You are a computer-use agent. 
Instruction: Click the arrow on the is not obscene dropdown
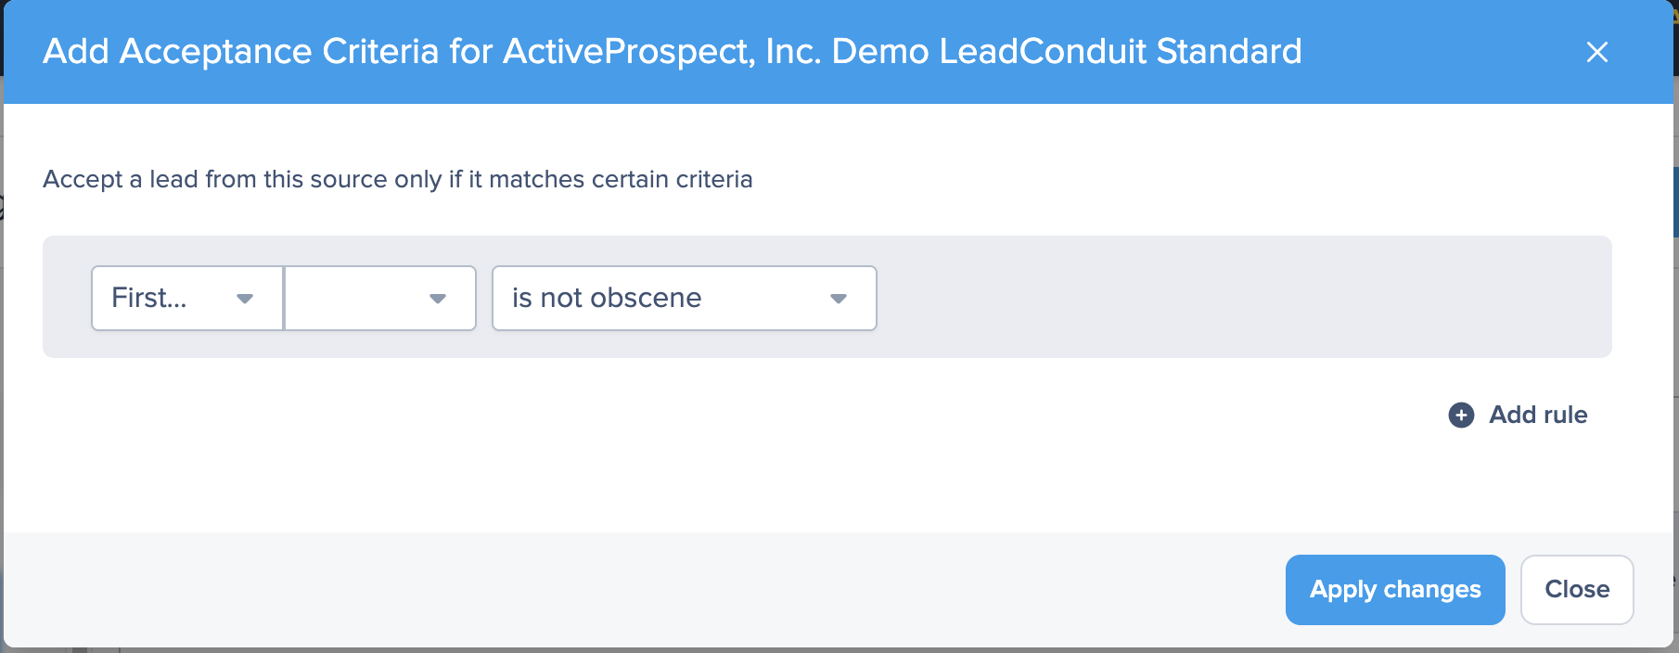click(839, 299)
